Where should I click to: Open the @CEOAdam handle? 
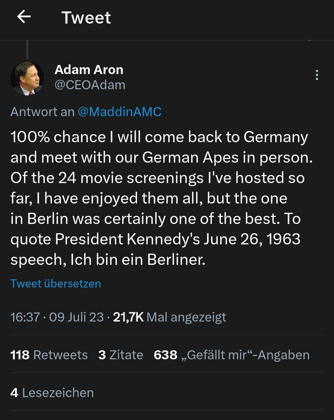coord(90,85)
